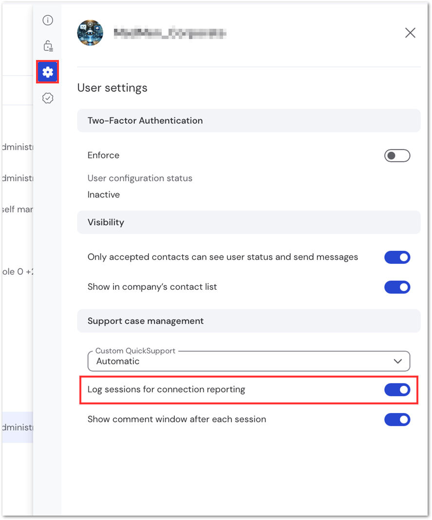Click the User configuration status label
This screenshot has width=432, height=520.
[x=140, y=179]
